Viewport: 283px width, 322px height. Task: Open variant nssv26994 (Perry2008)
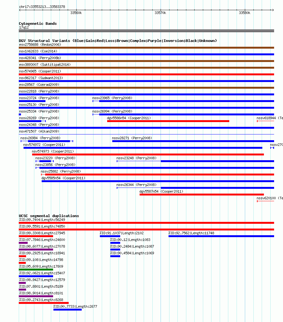183,114
